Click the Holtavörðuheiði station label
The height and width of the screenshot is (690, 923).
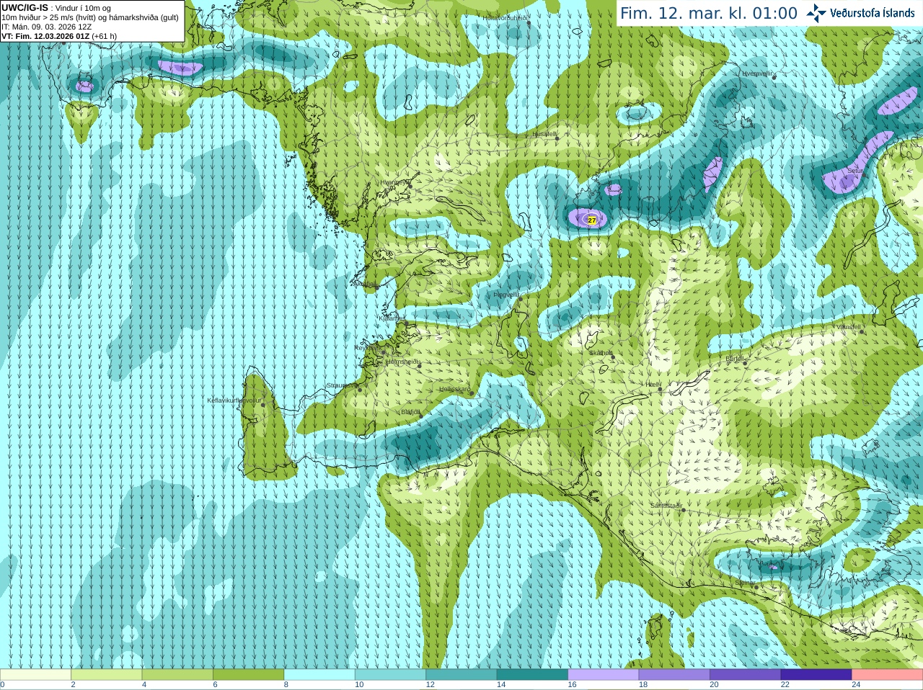[506, 17]
